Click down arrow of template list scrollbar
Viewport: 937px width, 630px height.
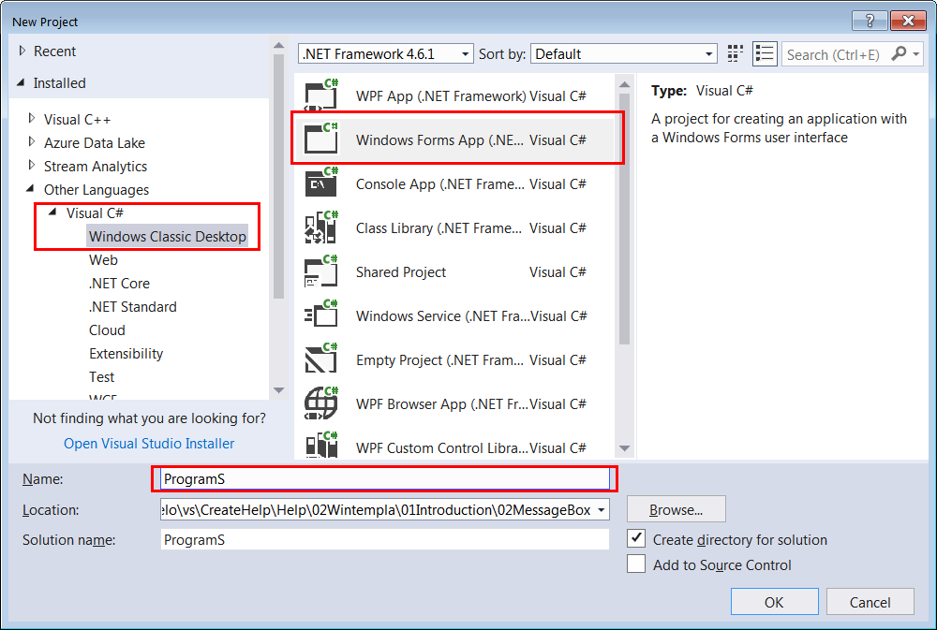625,447
